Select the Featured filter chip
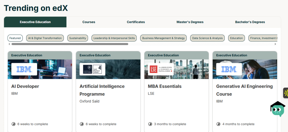Image resolution: width=288 pixels, height=132 pixels. [x=15, y=38]
